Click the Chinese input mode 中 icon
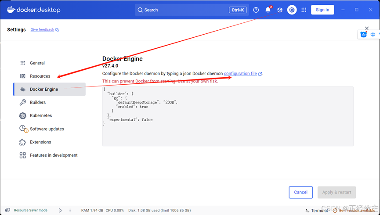Viewport: 380px width, 215px height. pyautogui.click(x=373, y=34)
